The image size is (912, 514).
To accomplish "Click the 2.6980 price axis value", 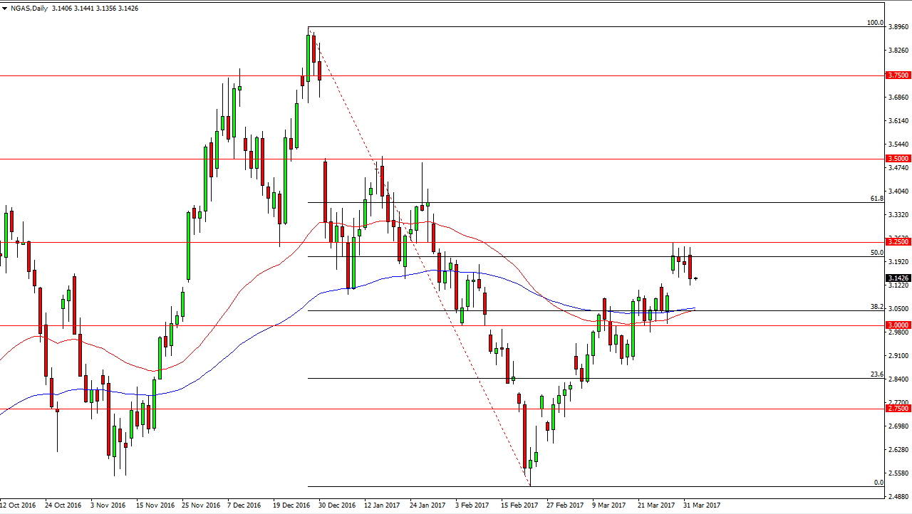I will click(x=898, y=426).
